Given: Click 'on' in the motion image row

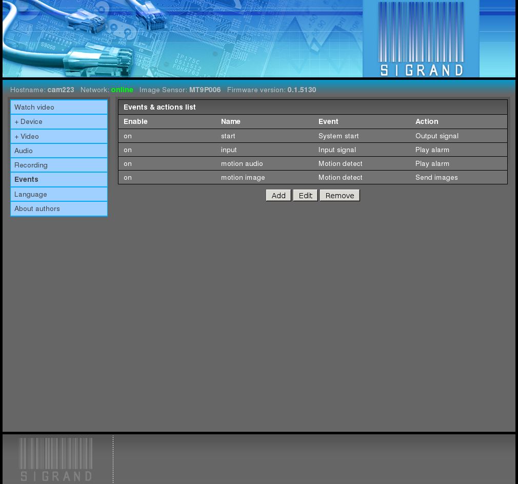Looking at the screenshot, I should [128, 178].
